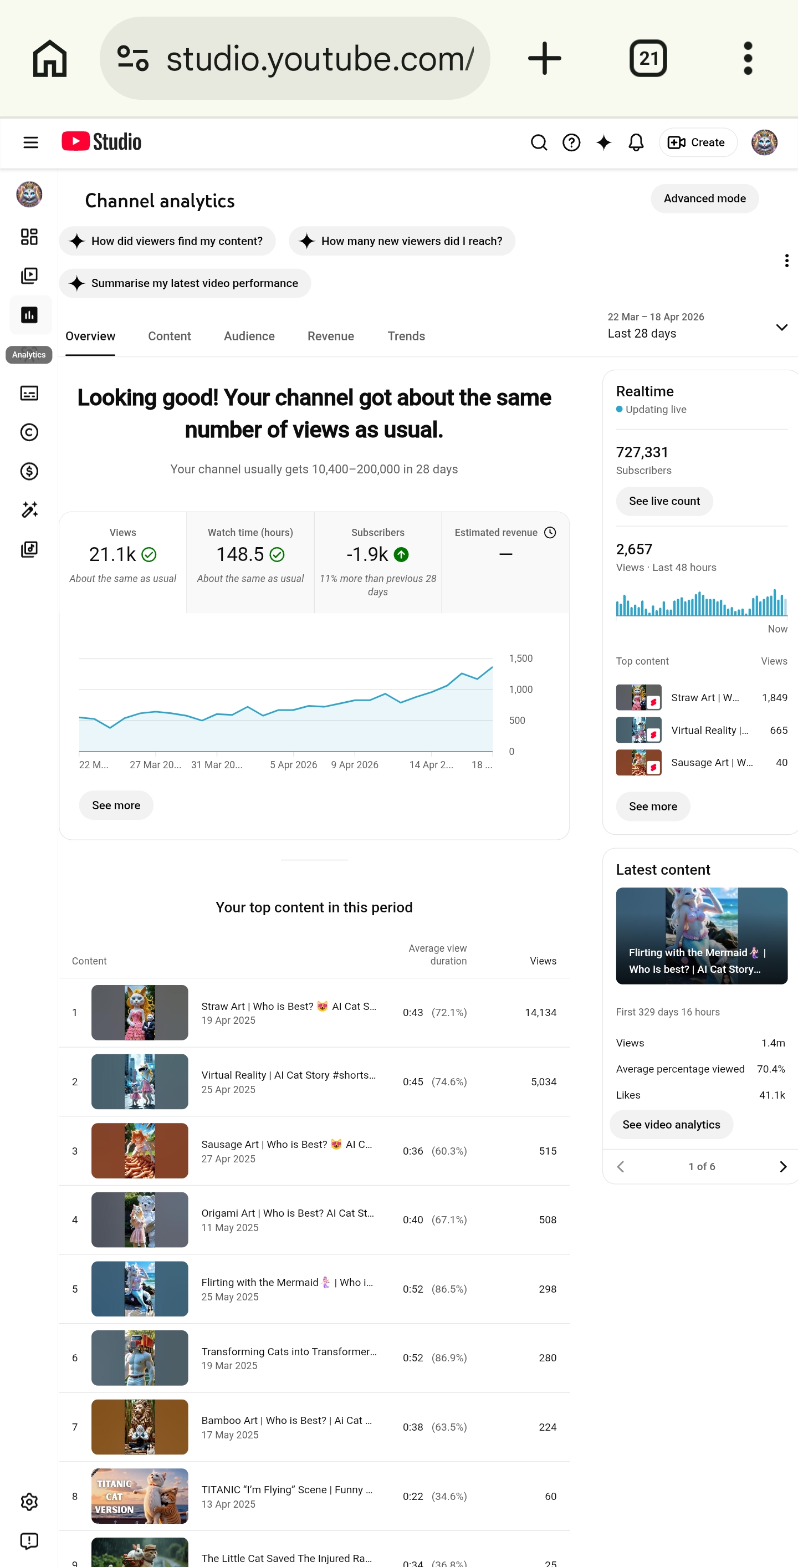Select the Watch time (hours) metric card
The width and height of the screenshot is (798, 1567).
point(250,562)
